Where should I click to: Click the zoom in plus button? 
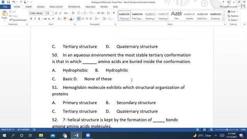tap(237, 130)
